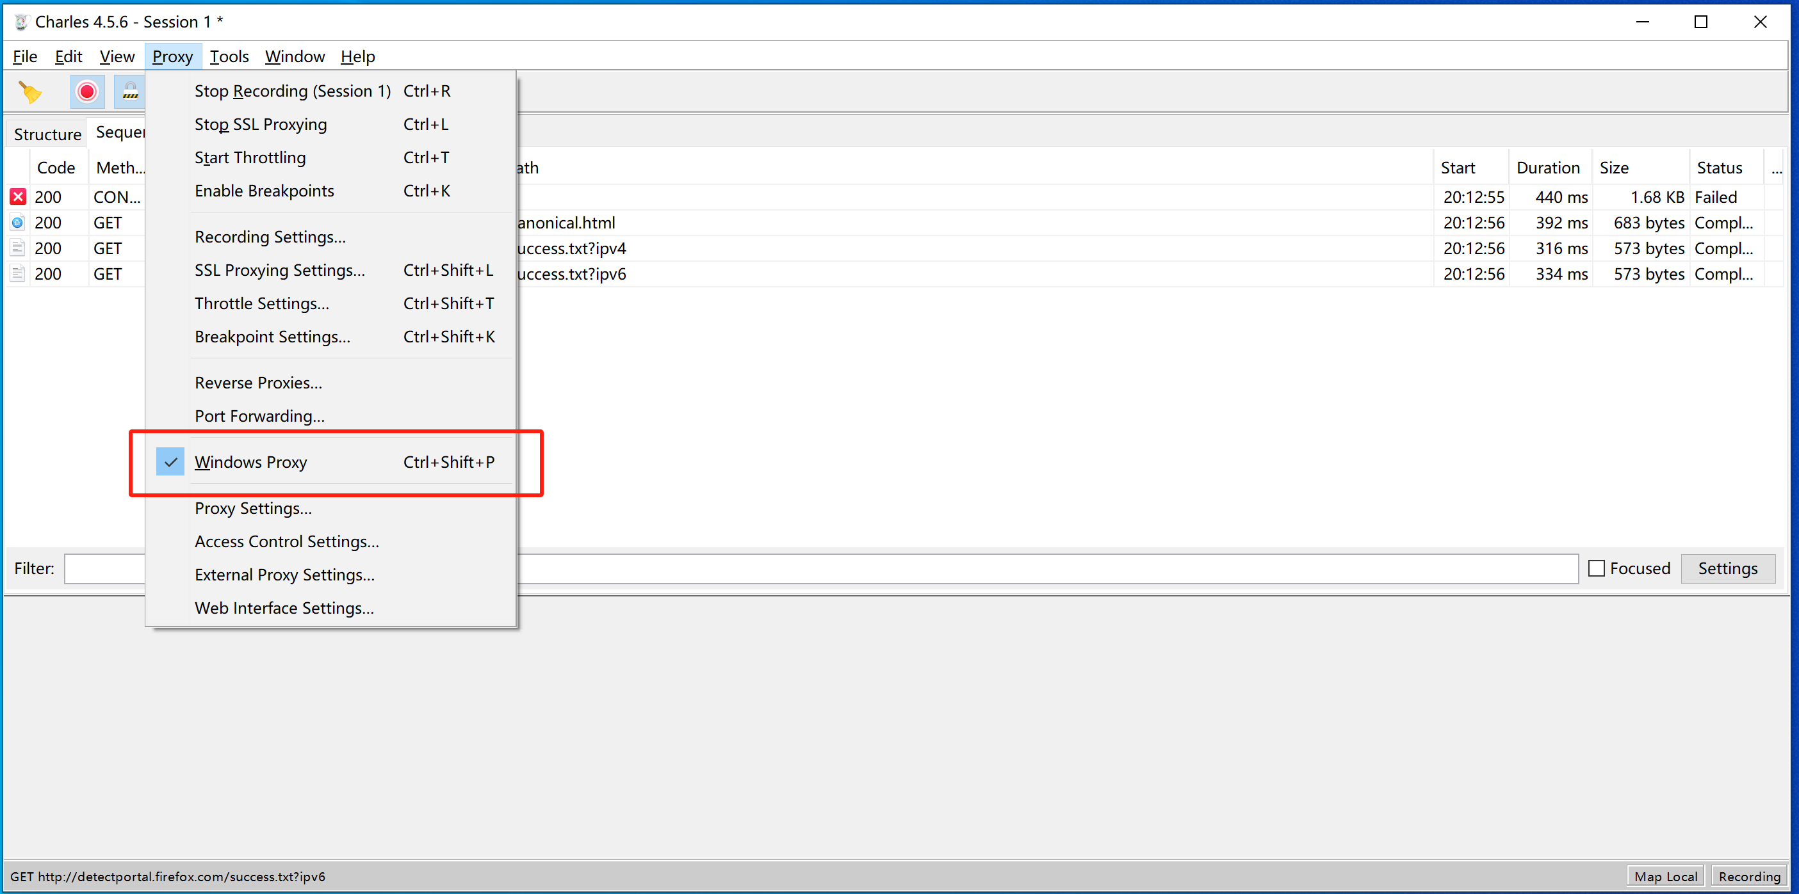Image resolution: width=1799 pixels, height=894 pixels.
Task: Toggle the SSL proxying lock icon
Action: pyautogui.click(x=130, y=92)
